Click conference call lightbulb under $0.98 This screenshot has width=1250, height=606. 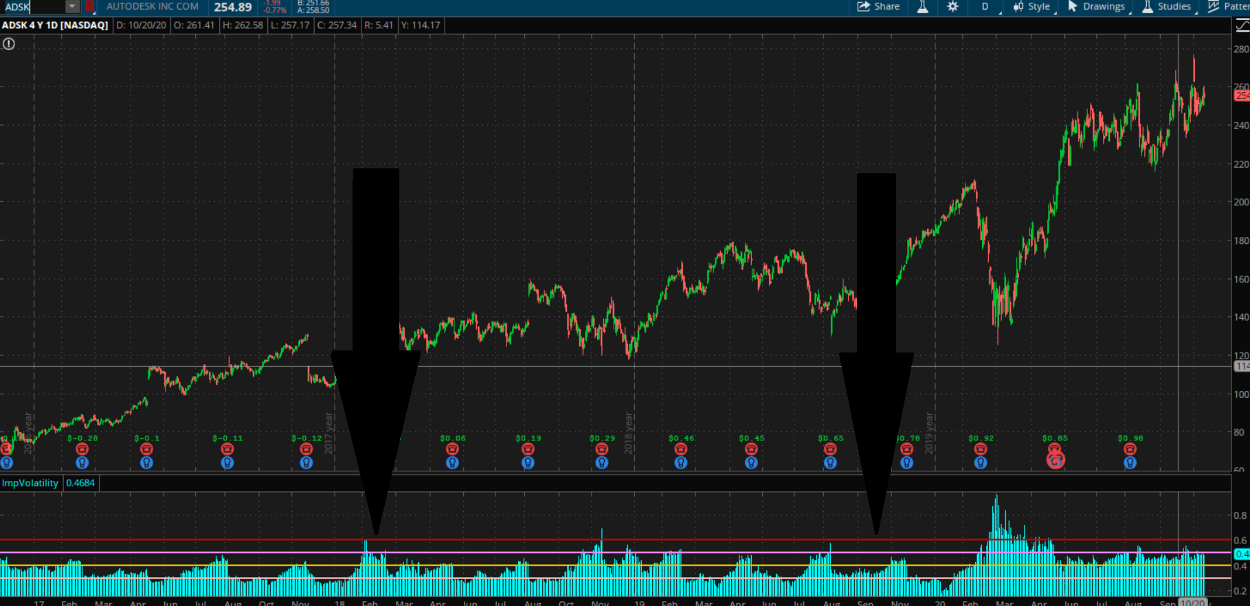pos(1130,463)
